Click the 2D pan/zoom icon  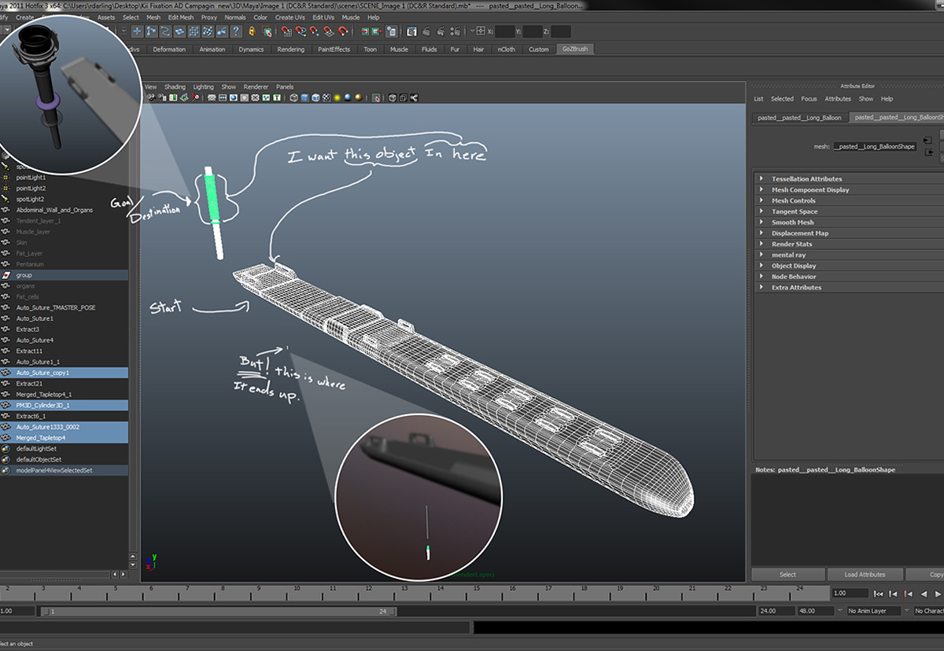194,97
